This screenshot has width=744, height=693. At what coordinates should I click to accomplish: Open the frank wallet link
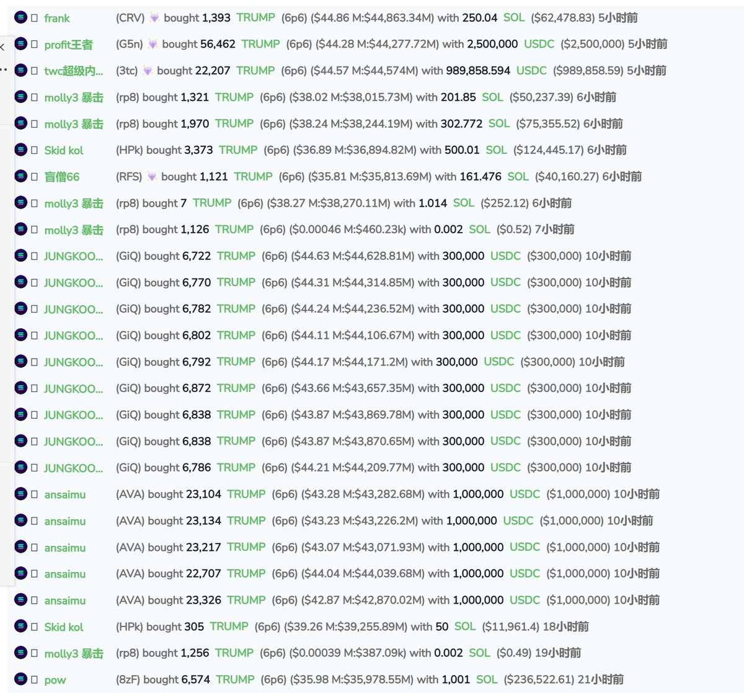tap(57, 19)
